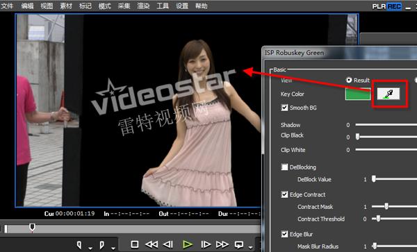Click the Contract Mask slider handle
This screenshot has width=417, height=252.
(386, 206)
